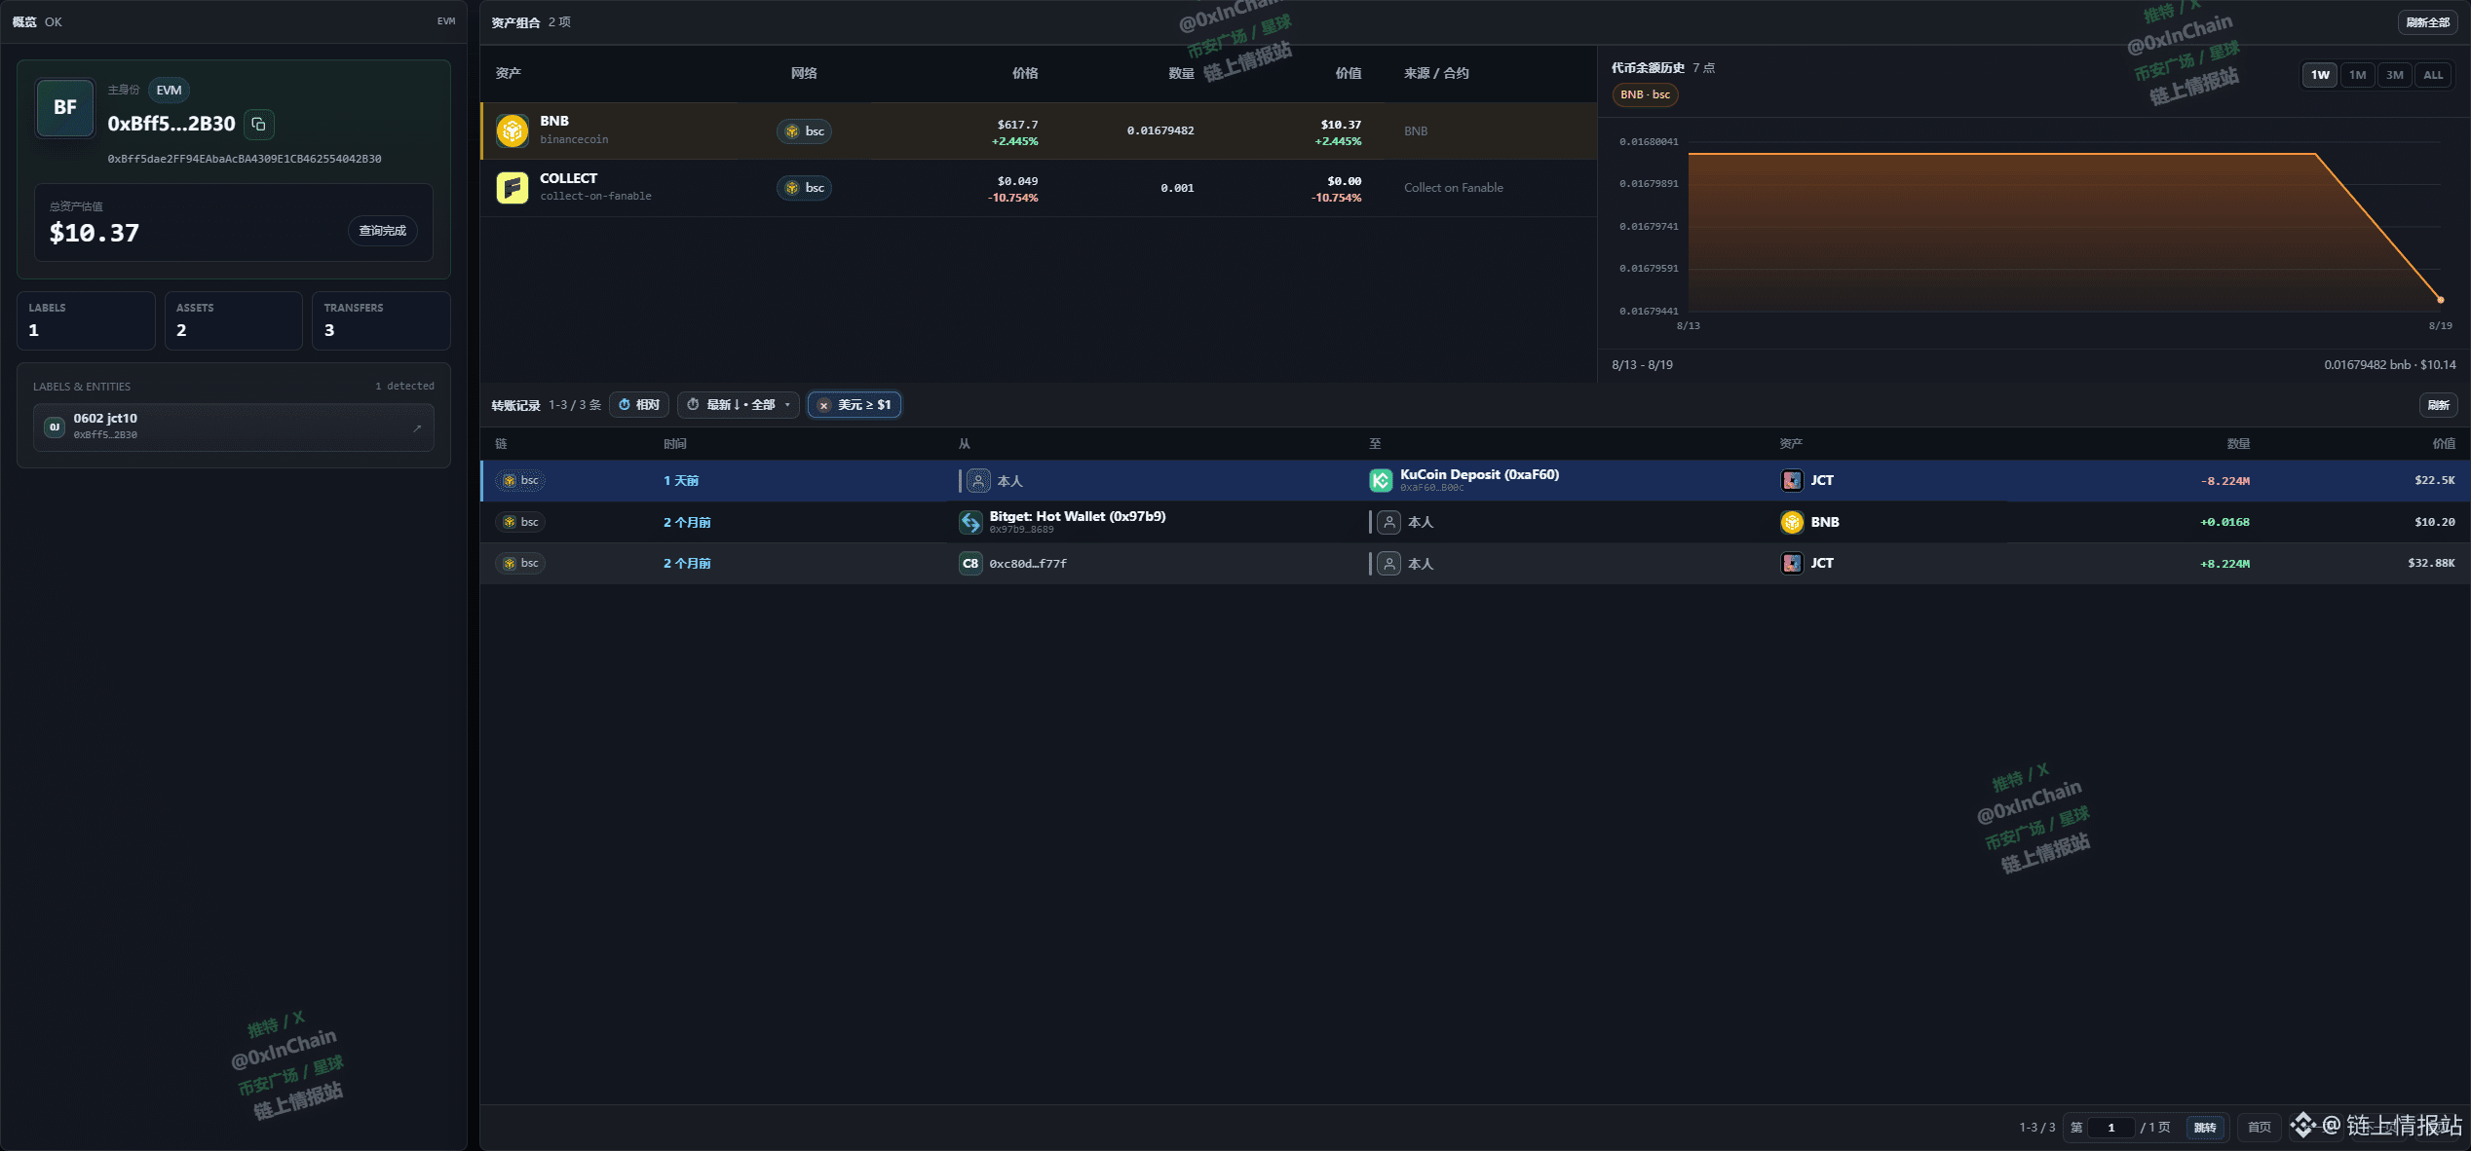
Task: Click 本人 user icon in KuCoin row
Action: (978, 481)
